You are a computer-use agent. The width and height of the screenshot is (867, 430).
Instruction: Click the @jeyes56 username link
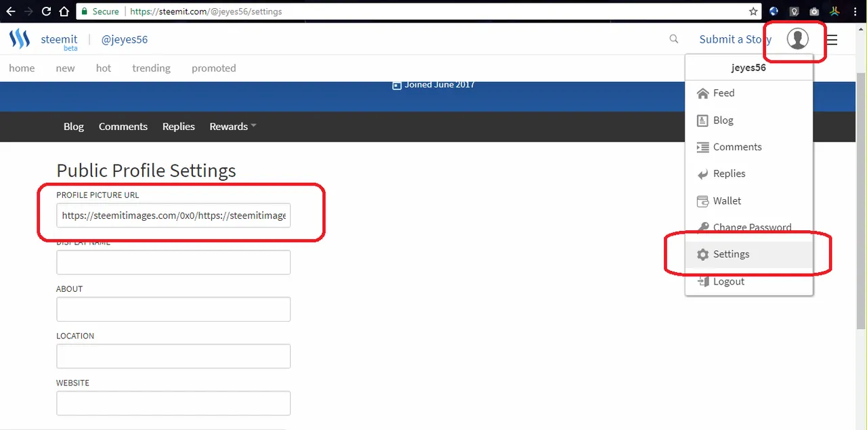125,39
